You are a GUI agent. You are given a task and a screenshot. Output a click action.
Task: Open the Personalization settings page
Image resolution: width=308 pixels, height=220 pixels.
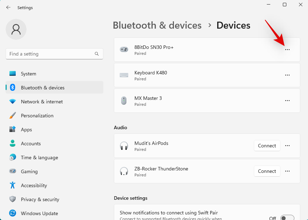37,116
